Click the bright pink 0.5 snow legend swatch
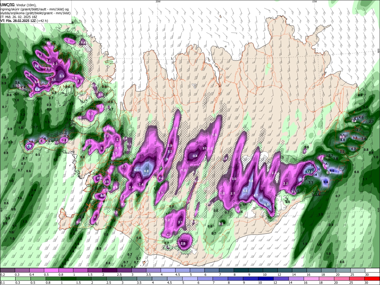Viewport: 380px width, 285px height. pyautogui.click(x=52, y=270)
